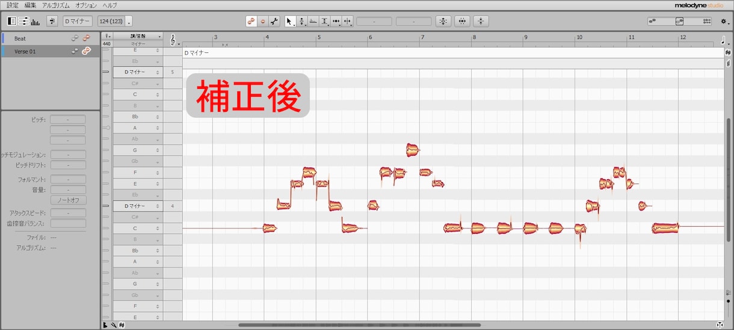The width and height of the screenshot is (734, 330).
Task: Click the bar 10 marker in timeline ruler
Action: click(x=579, y=37)
